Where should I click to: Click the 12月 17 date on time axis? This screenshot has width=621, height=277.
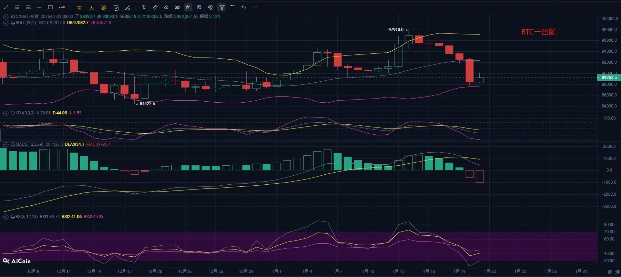point(124,271)
